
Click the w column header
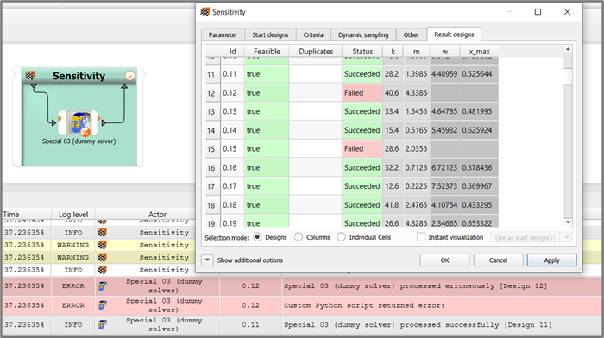[x=445, y=51]
